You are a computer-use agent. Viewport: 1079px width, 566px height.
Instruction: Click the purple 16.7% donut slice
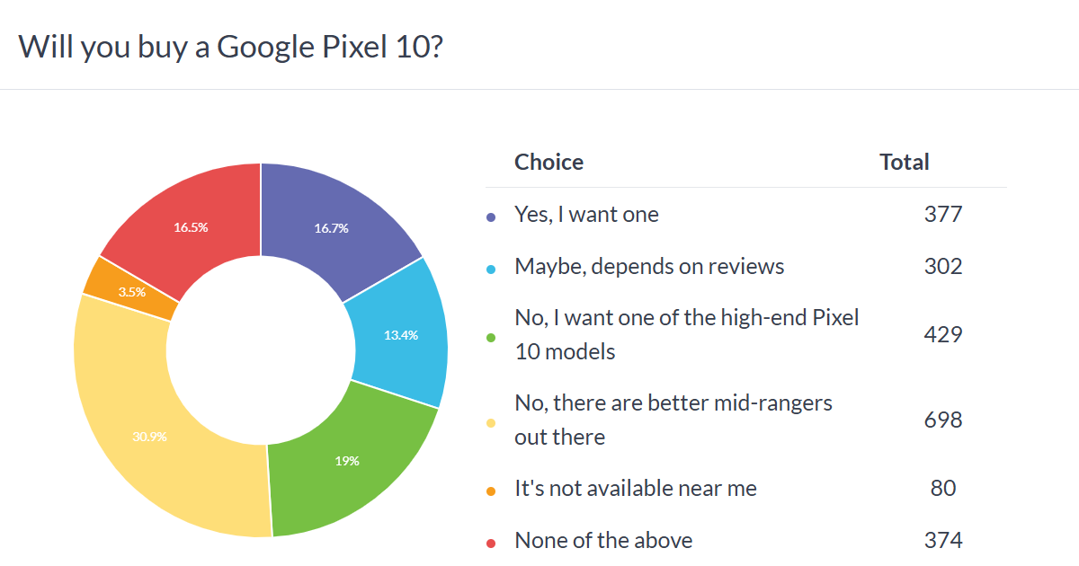(331, 228)
